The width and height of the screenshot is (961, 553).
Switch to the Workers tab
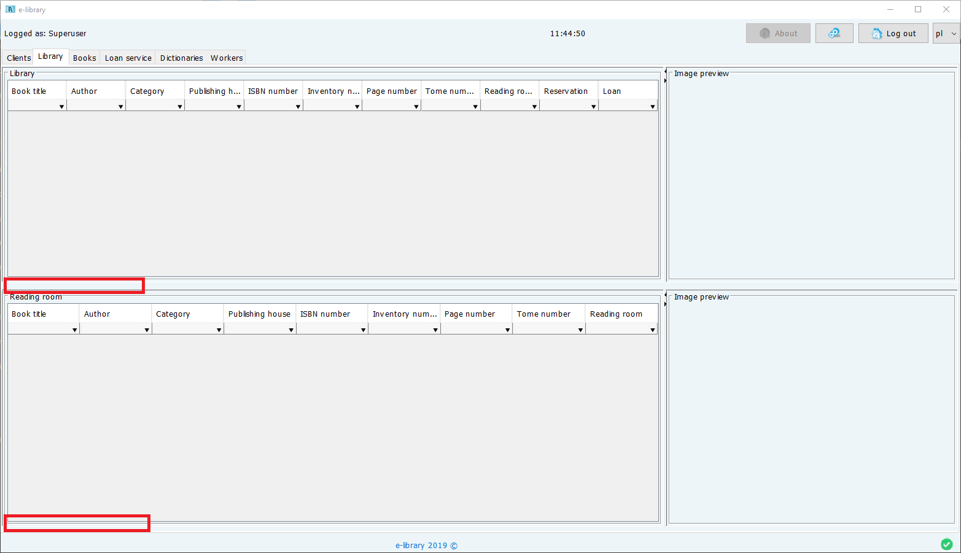[x=226, y=57]
